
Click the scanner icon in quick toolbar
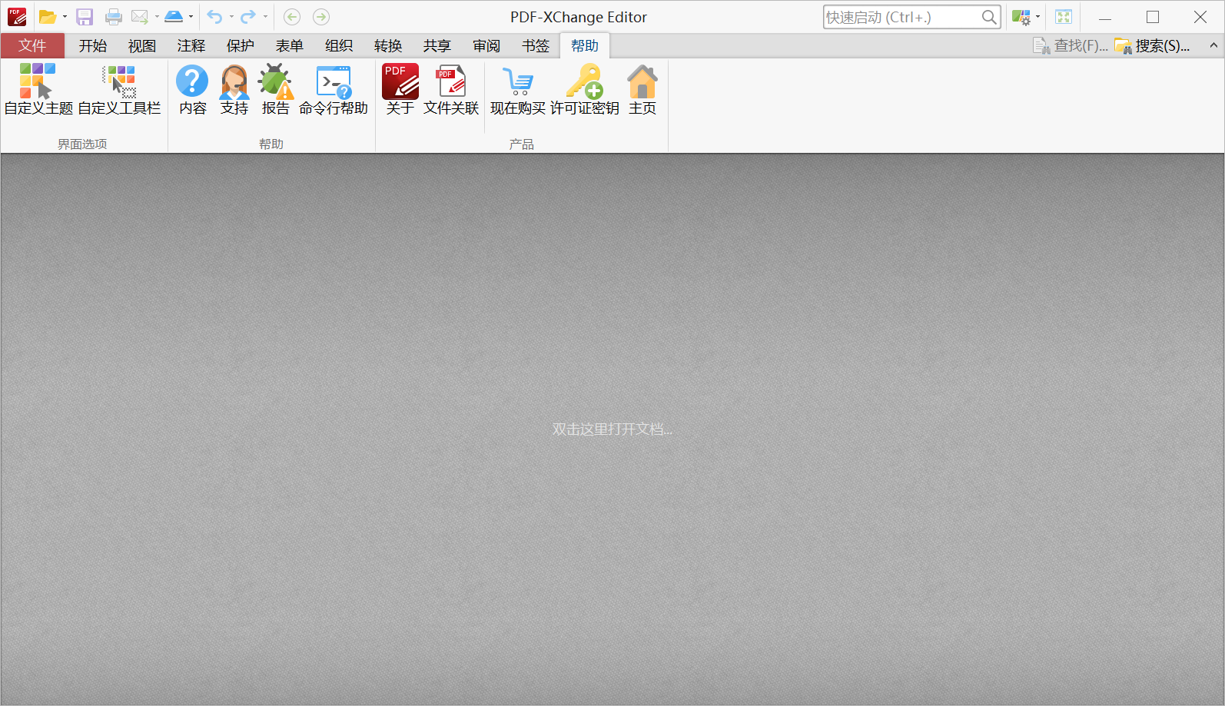tap(174, 17)
